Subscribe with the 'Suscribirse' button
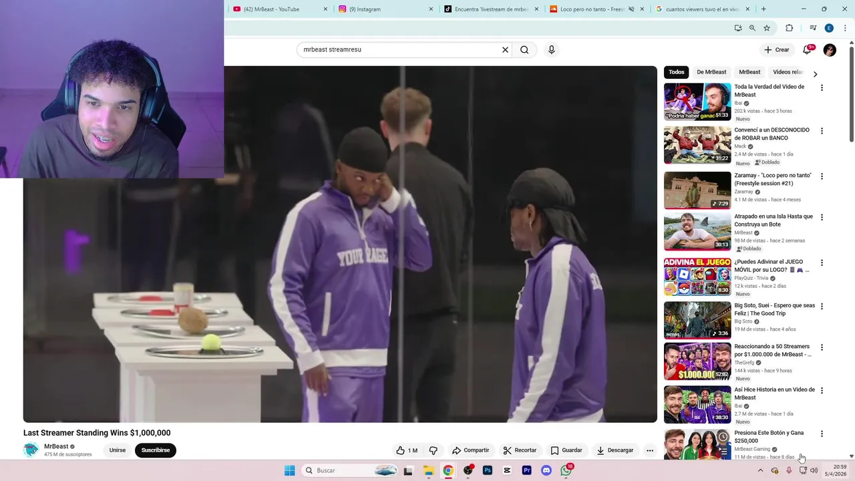855x481 pixels. tap(156, 450)
